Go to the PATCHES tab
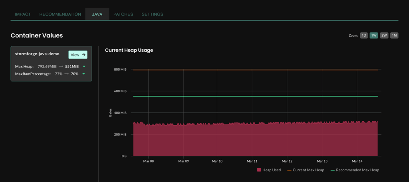 [123, 14]
